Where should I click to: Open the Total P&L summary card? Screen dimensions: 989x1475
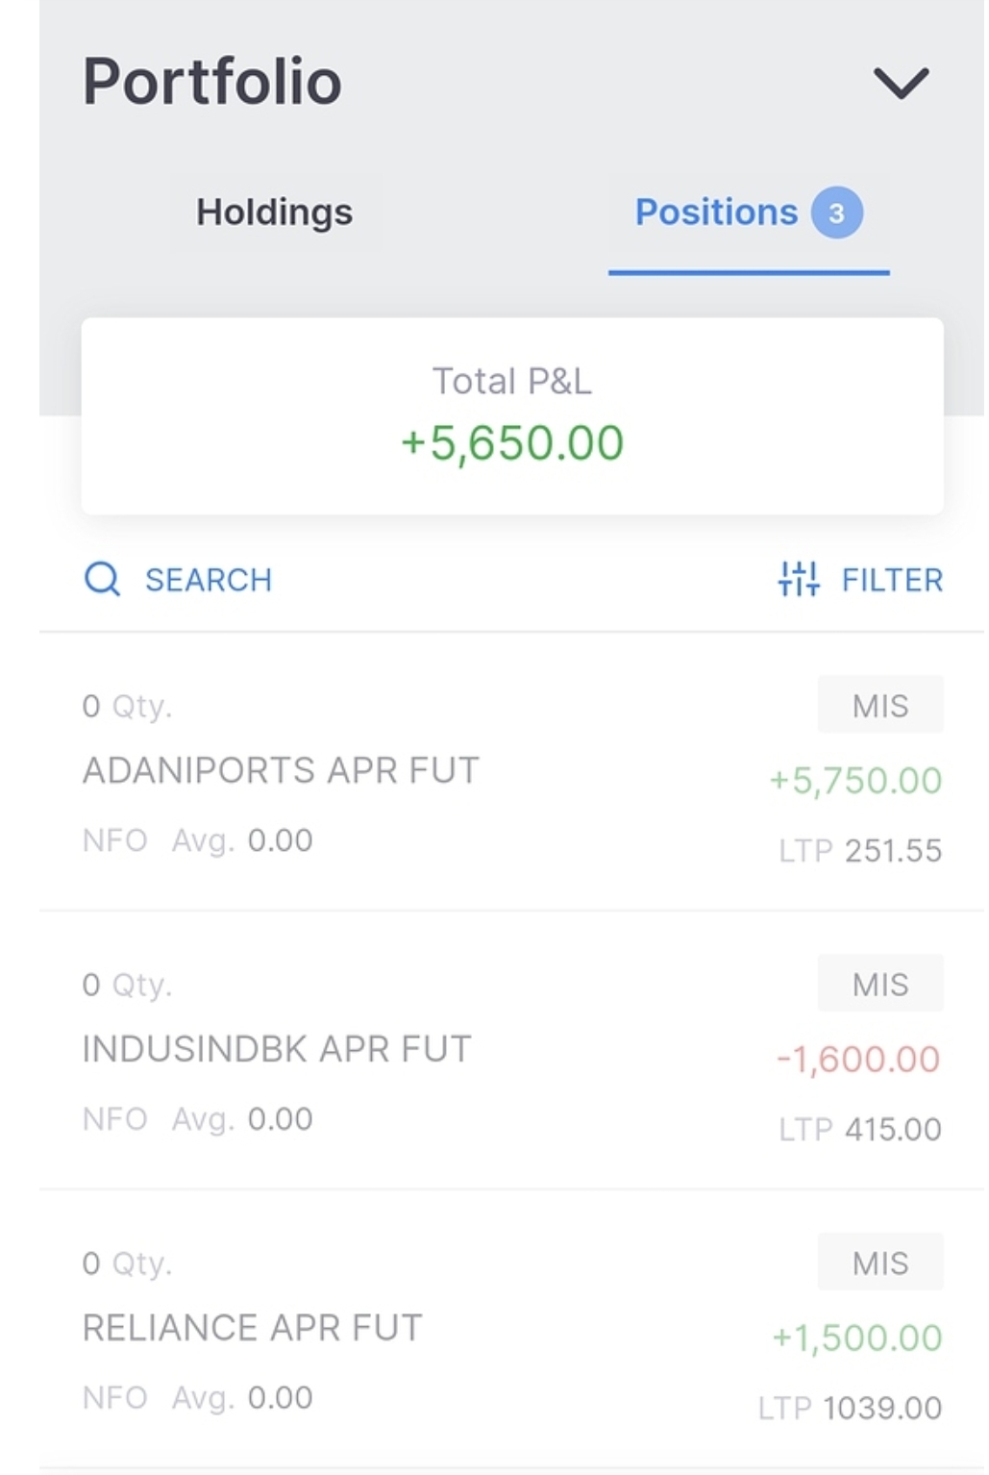click(x=512, y=416)
